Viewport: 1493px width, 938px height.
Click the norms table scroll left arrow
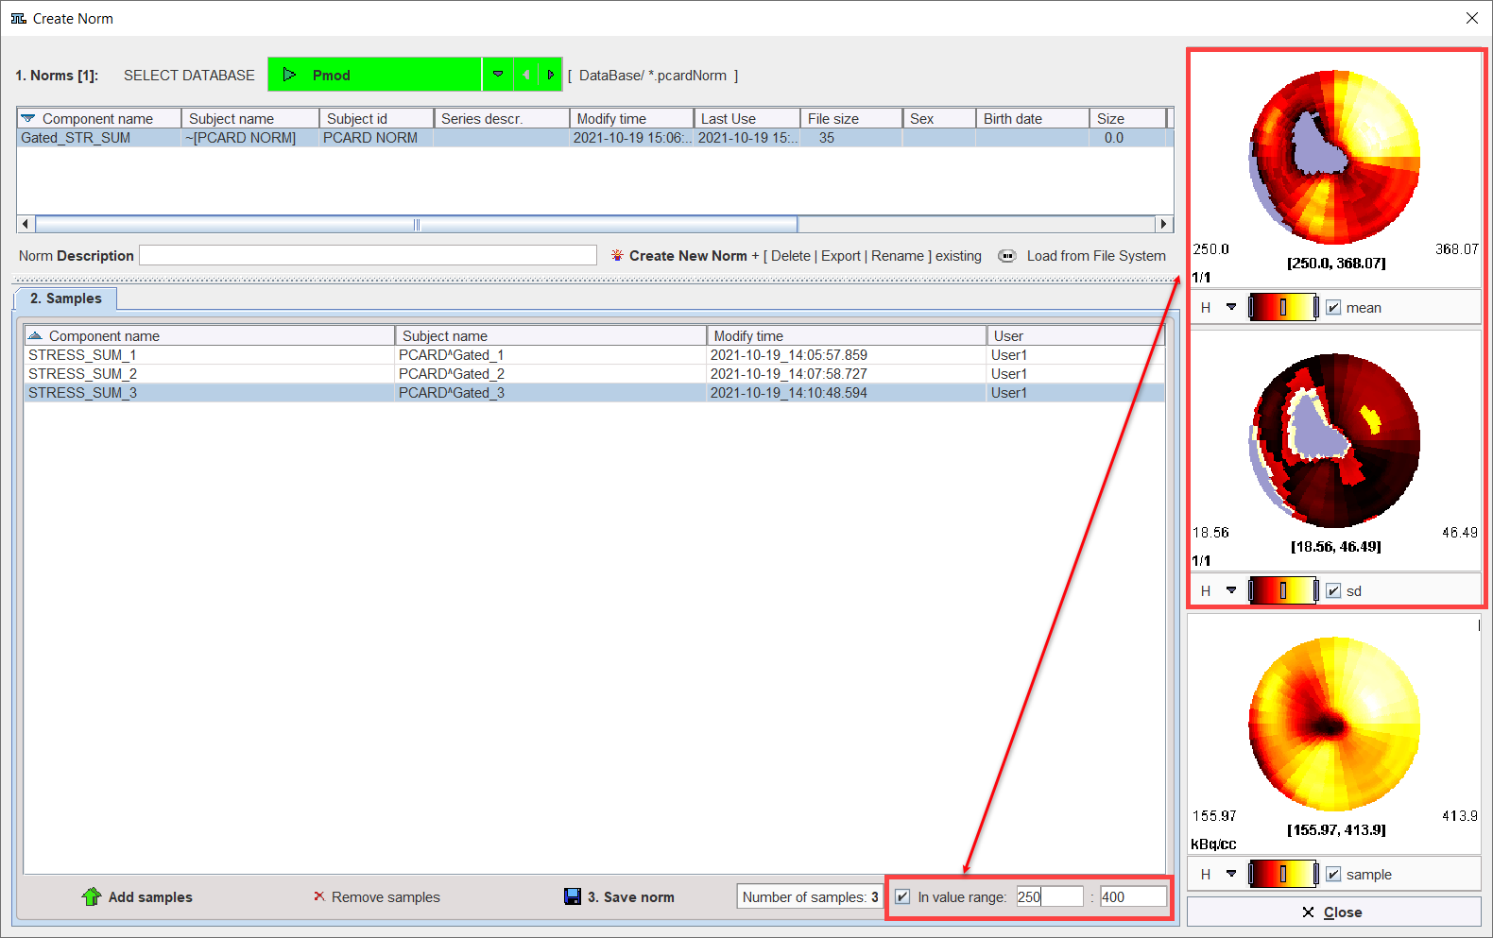click(26, 224)
